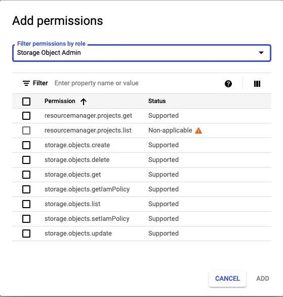
Task: Check the storage.objects.list checkbox
Action: (26, 204)
